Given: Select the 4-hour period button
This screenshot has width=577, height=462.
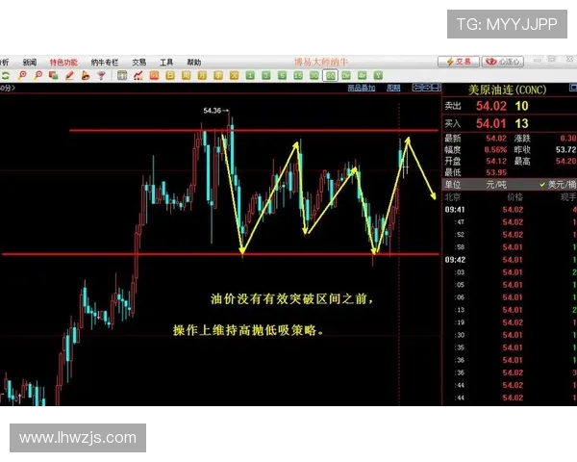Looking at the screenshot, I should tap(363, 75).
